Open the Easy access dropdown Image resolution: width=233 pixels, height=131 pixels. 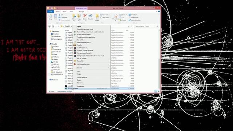105,17
